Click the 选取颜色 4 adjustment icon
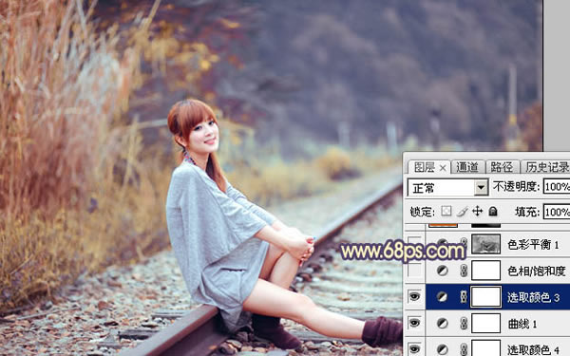This screenshot has width=570, height=356. pyautogui.click(x=442, y=349)
